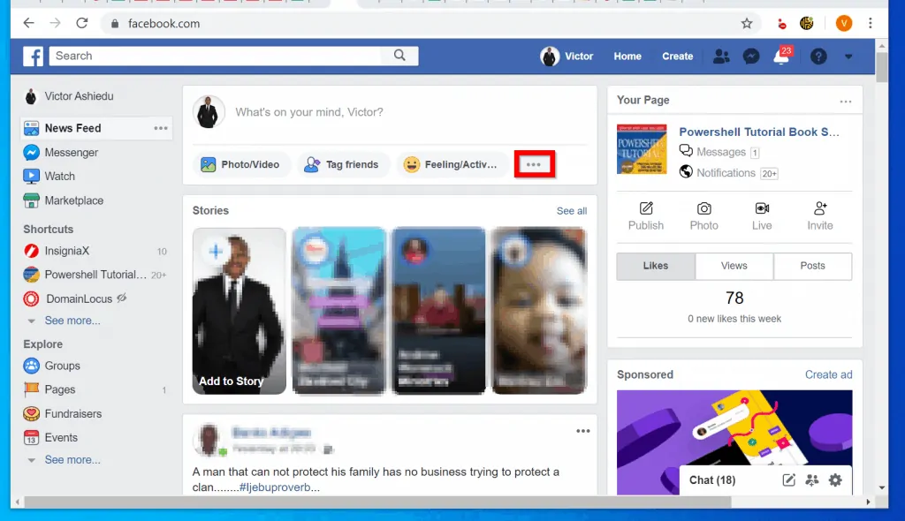
Task: Open Chat settings gear
Action: 835,479
